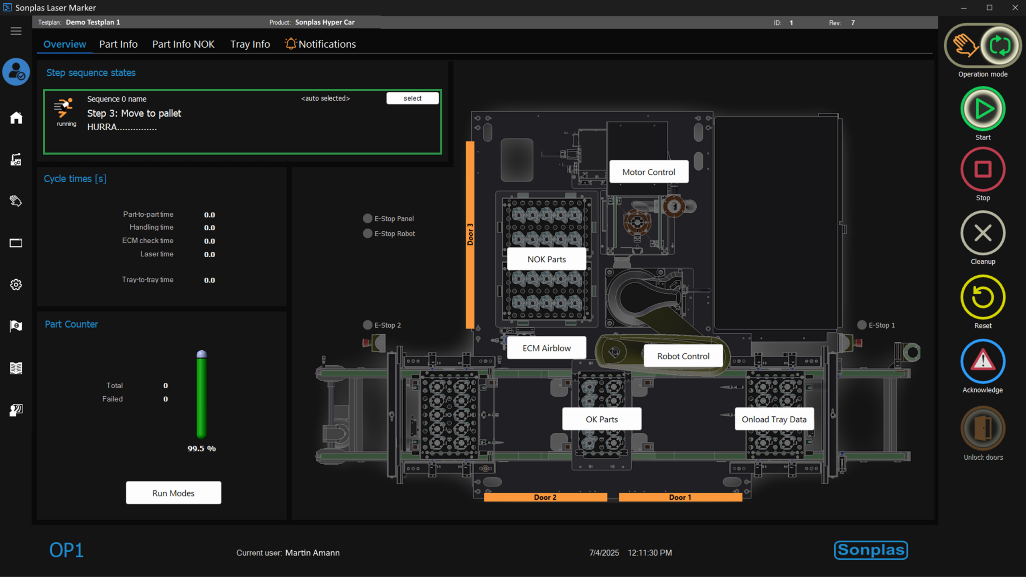Screen dimensions: 1026x577
Task: Click the testplan name "Demo Testplan 1"
Action: (93, 22)
